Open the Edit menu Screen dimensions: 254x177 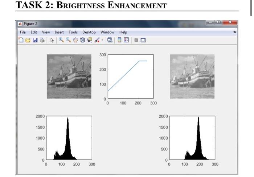coord(34,32)
